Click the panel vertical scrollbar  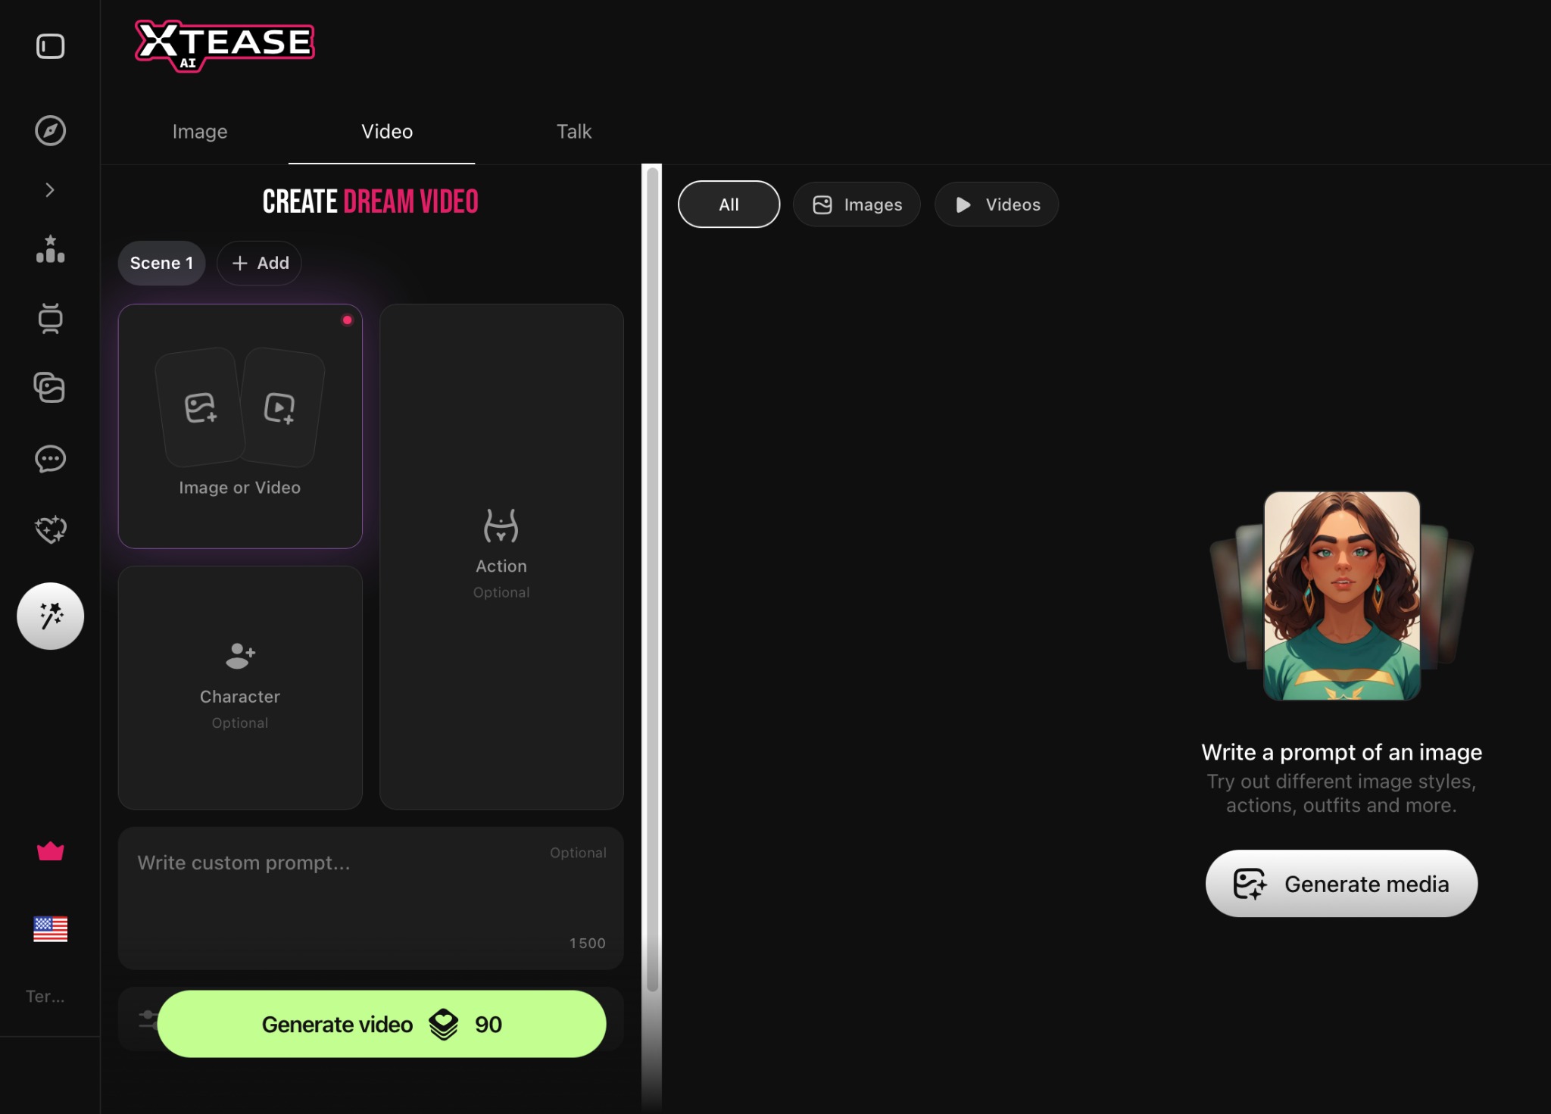tap(652, 579)
